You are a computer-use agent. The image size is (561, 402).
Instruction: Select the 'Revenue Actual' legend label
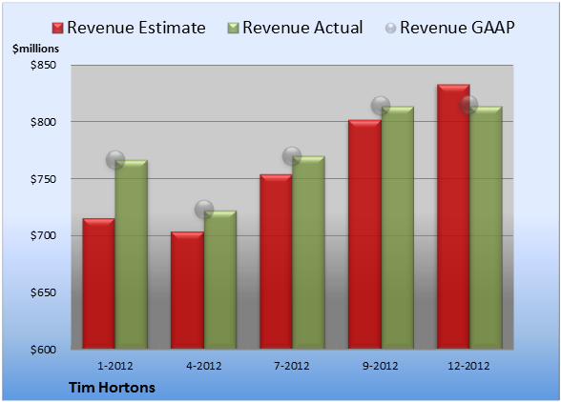(x=302, y=28)
